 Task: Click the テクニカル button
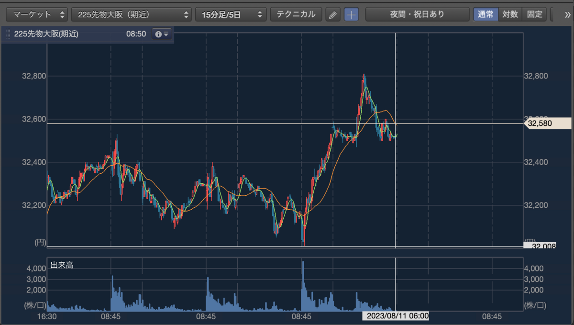tap(296, 14)
